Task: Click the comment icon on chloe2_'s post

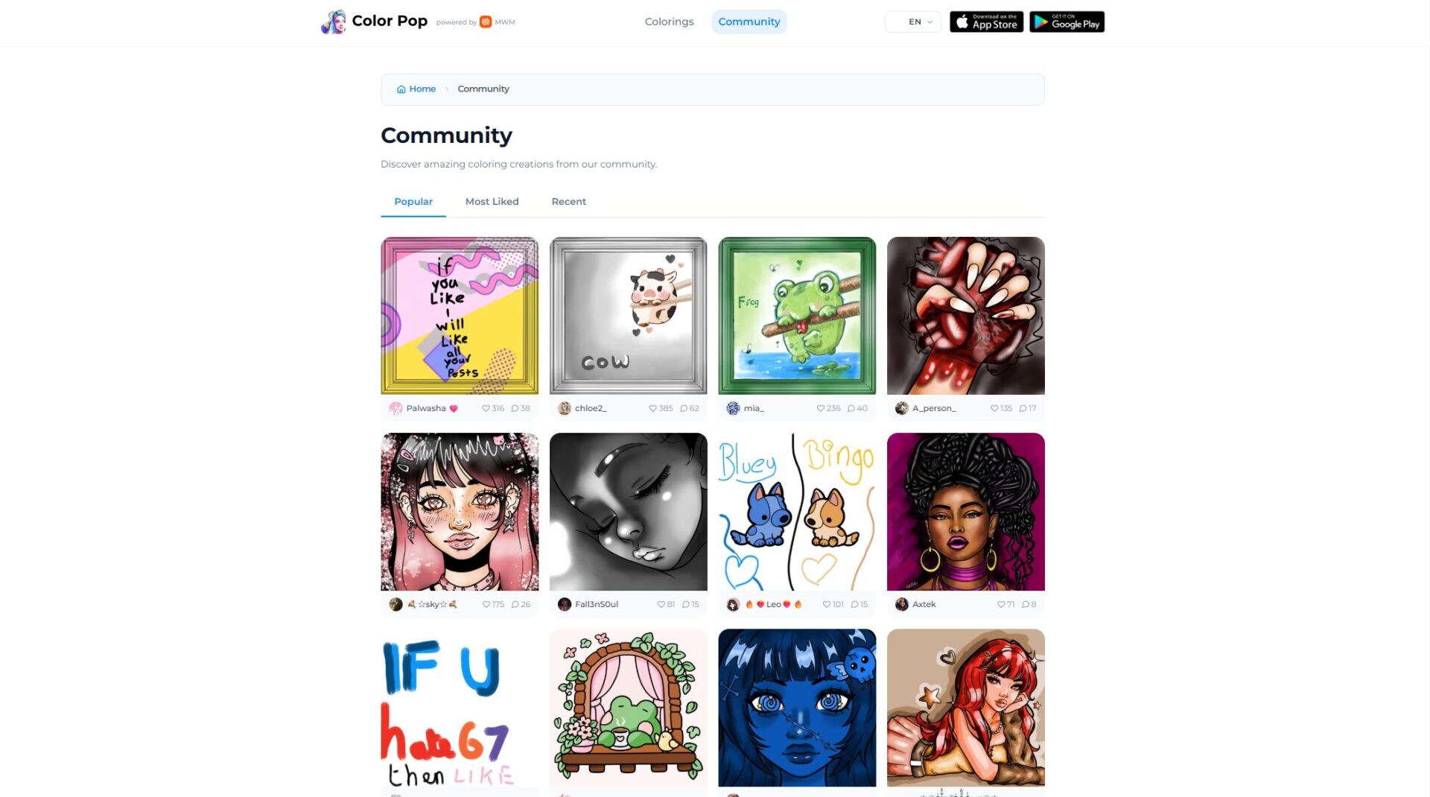Action: [x=684, y=408]
